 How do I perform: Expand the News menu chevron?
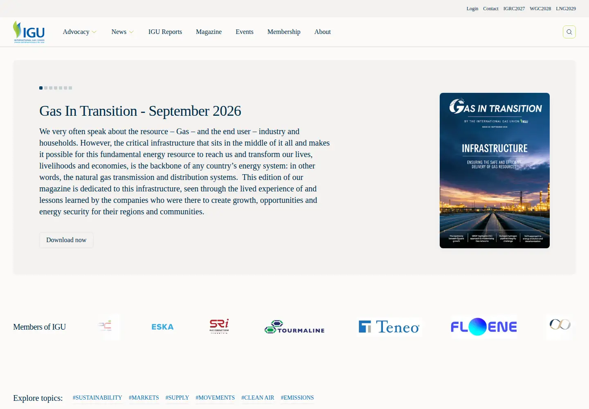131,32
